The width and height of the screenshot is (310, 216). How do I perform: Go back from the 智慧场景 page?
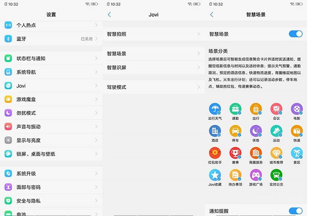[212, 14]
